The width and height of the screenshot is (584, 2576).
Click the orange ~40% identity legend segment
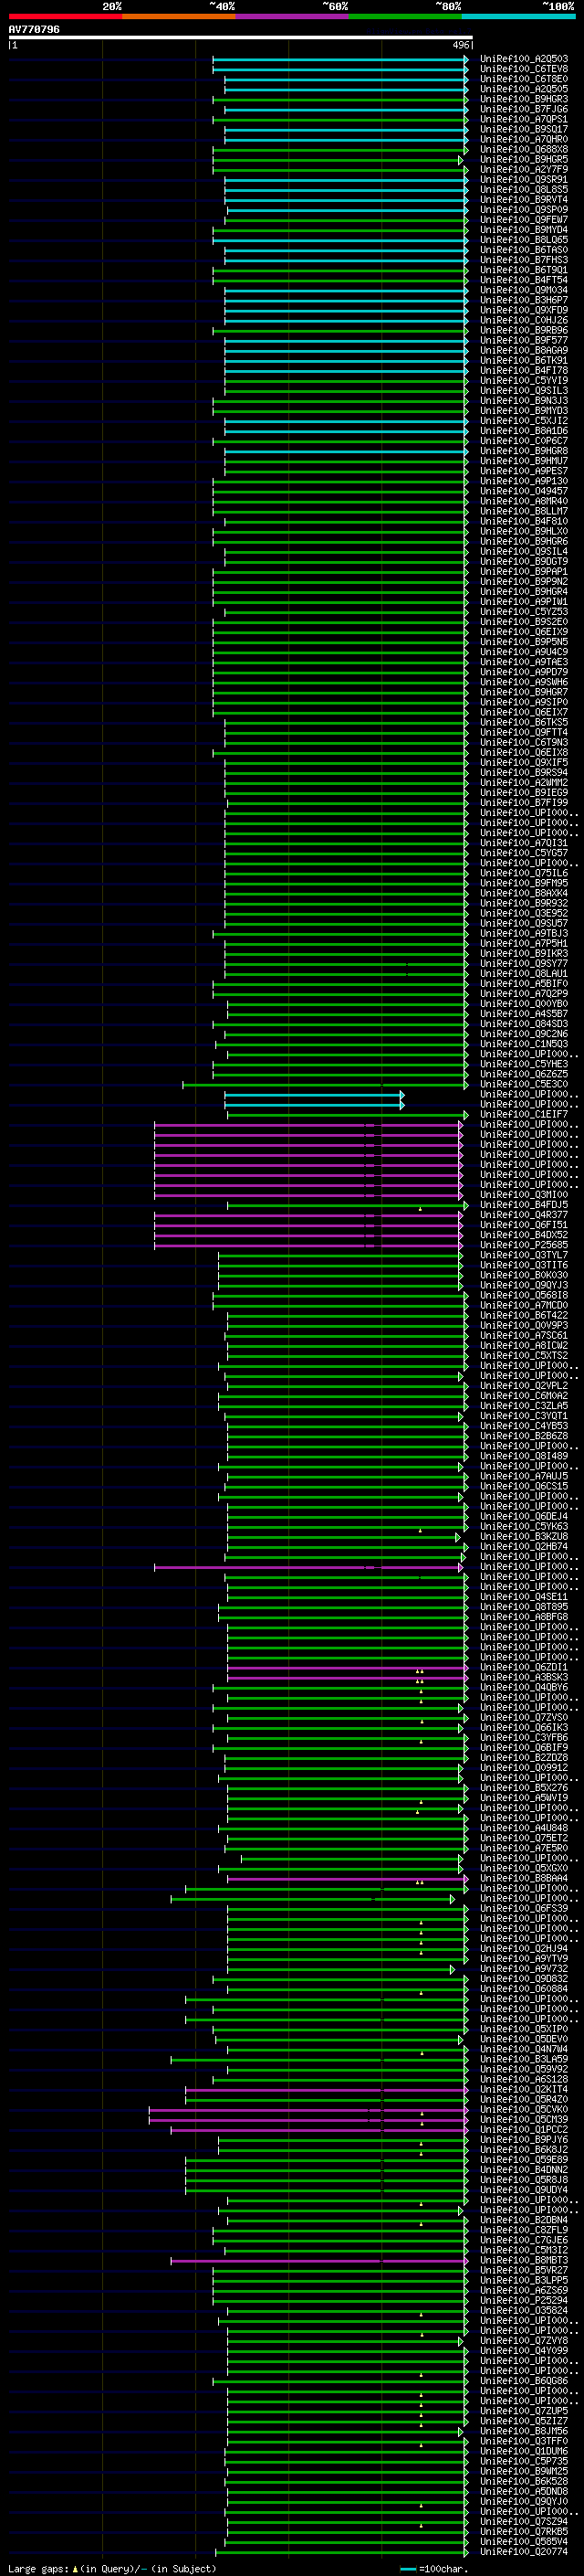pos(179,16)
